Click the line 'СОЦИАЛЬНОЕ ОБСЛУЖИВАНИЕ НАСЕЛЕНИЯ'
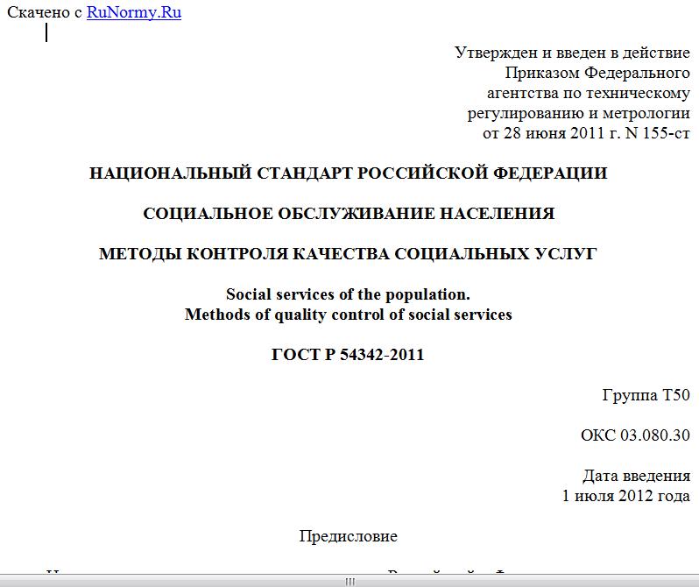The width and height of the screenshot is (699, 587). click(x=349, y=214)
